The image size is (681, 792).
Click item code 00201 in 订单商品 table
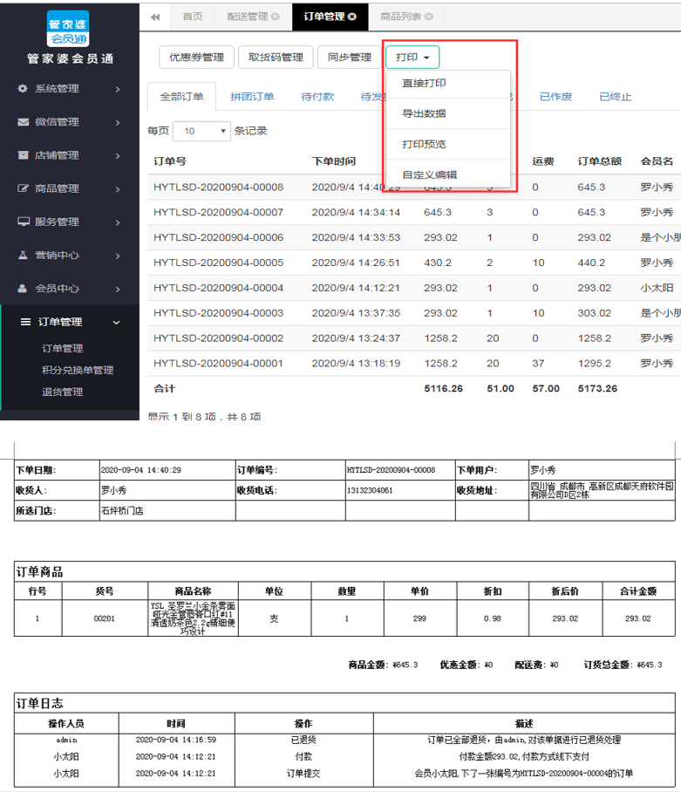105,618
